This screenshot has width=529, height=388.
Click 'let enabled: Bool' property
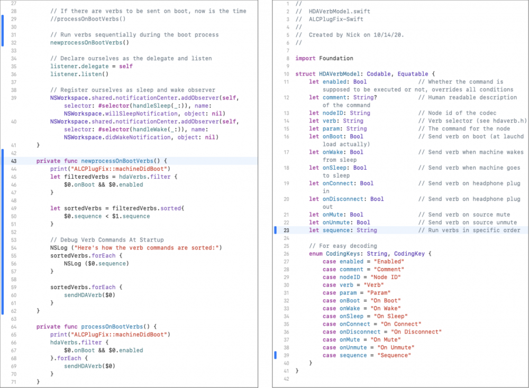pyautogui.click(x=338, y=81)
